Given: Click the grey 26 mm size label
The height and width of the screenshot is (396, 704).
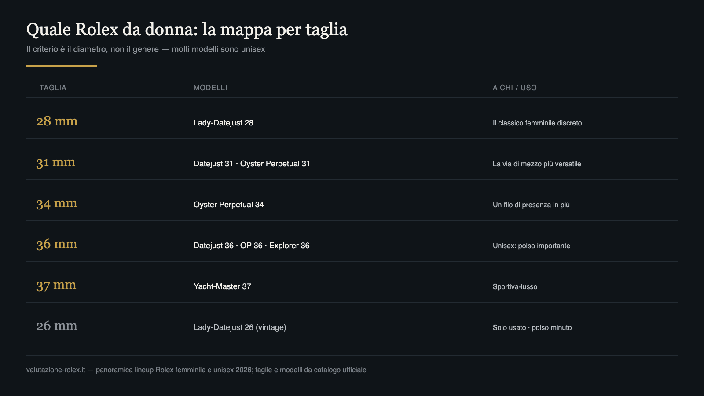Looking at the screenshot, I should [57, 326].
